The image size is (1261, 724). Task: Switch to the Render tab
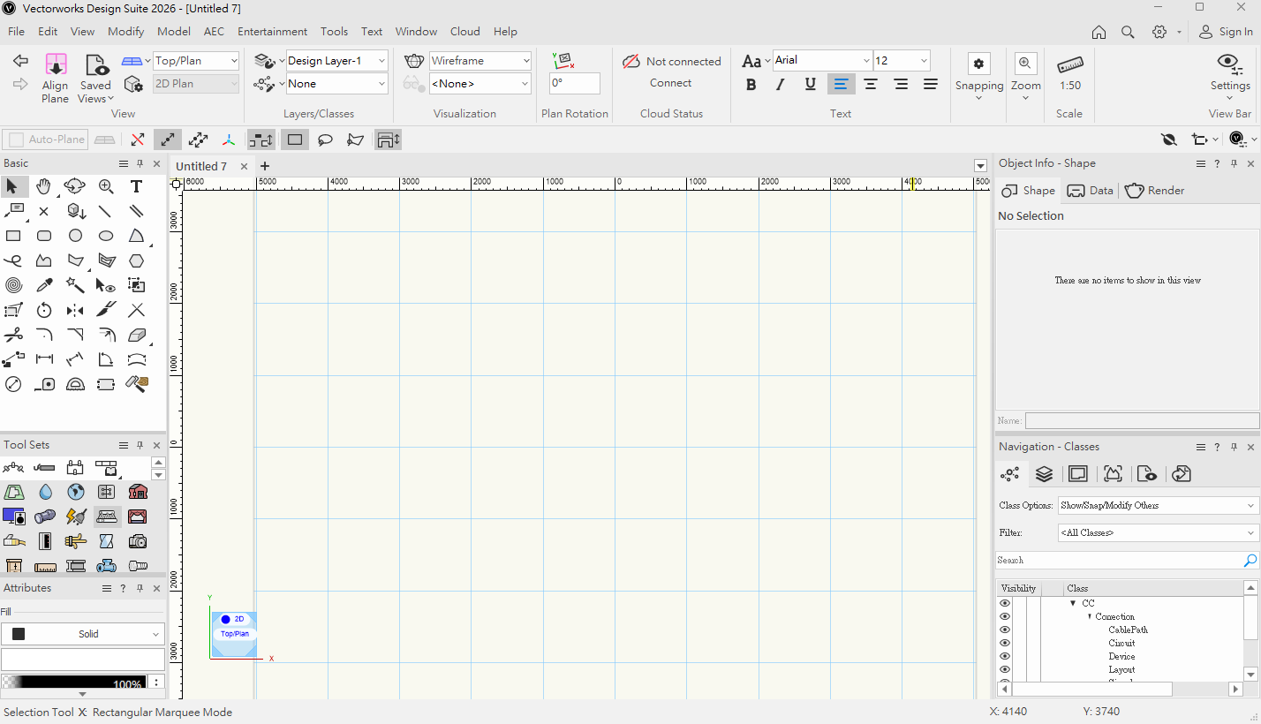(1155, 191)
